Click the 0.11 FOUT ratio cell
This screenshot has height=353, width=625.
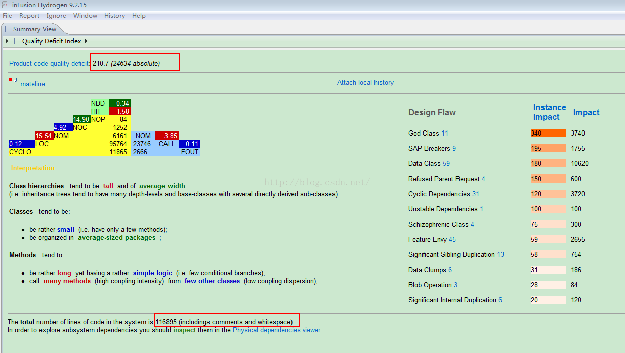pyautogui.click(x=190, y=144)
